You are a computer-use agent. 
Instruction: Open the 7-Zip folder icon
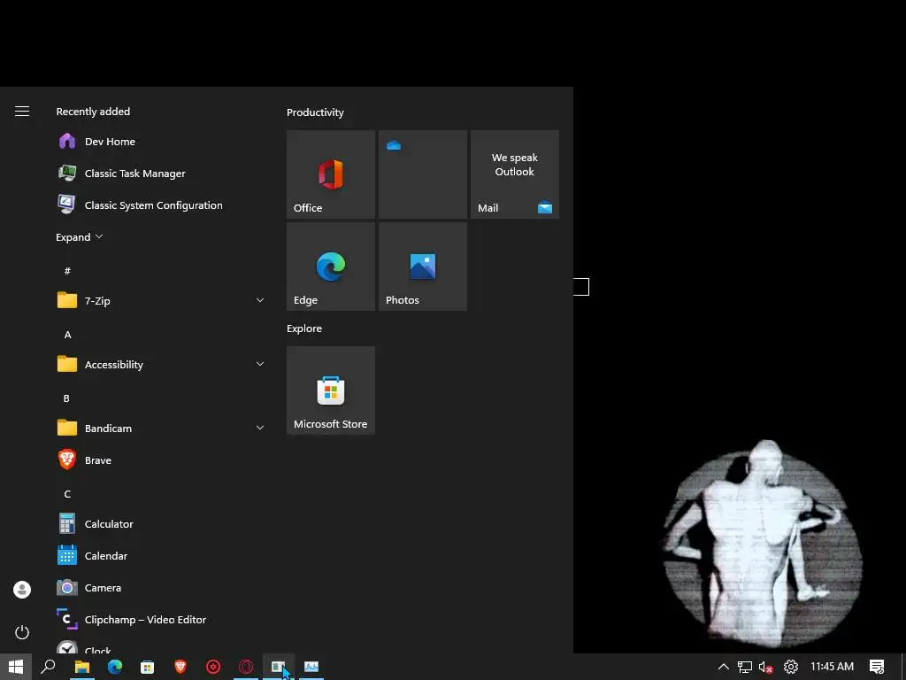[67, 300]
